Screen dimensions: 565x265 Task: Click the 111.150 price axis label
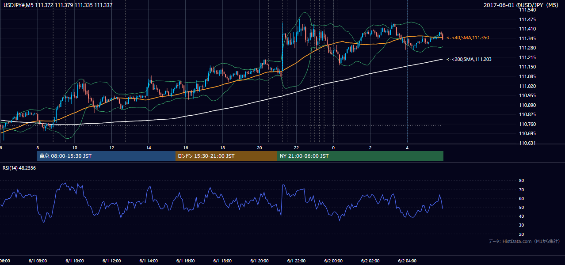tap(527, 67)
